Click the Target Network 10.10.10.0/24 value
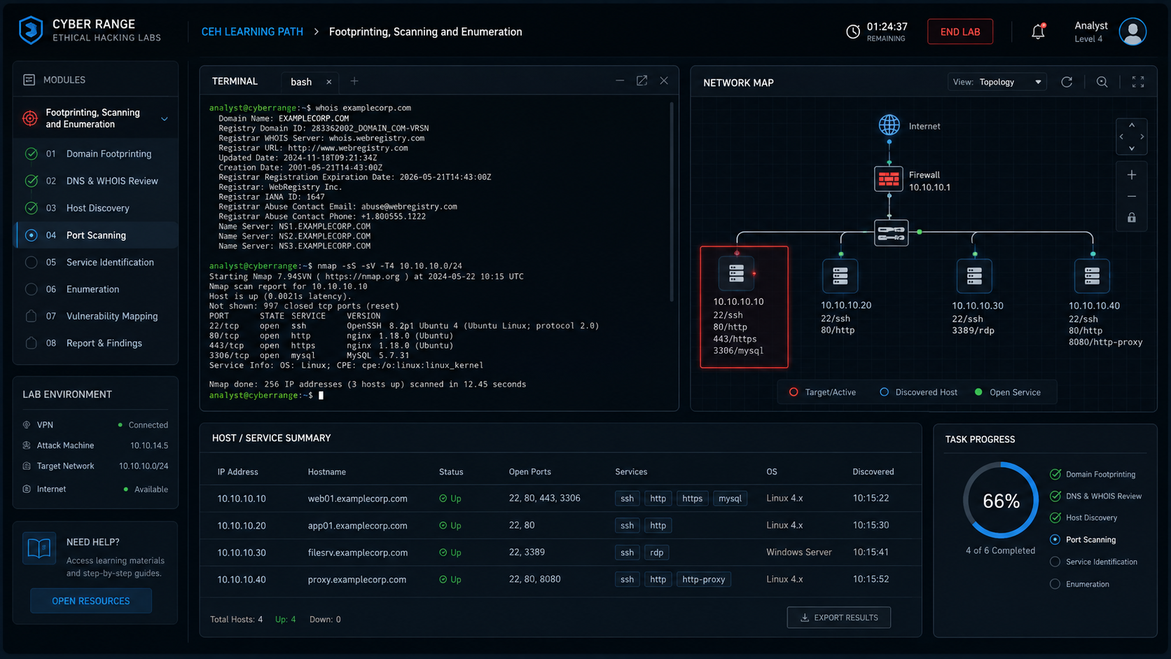 click(144, 466)
